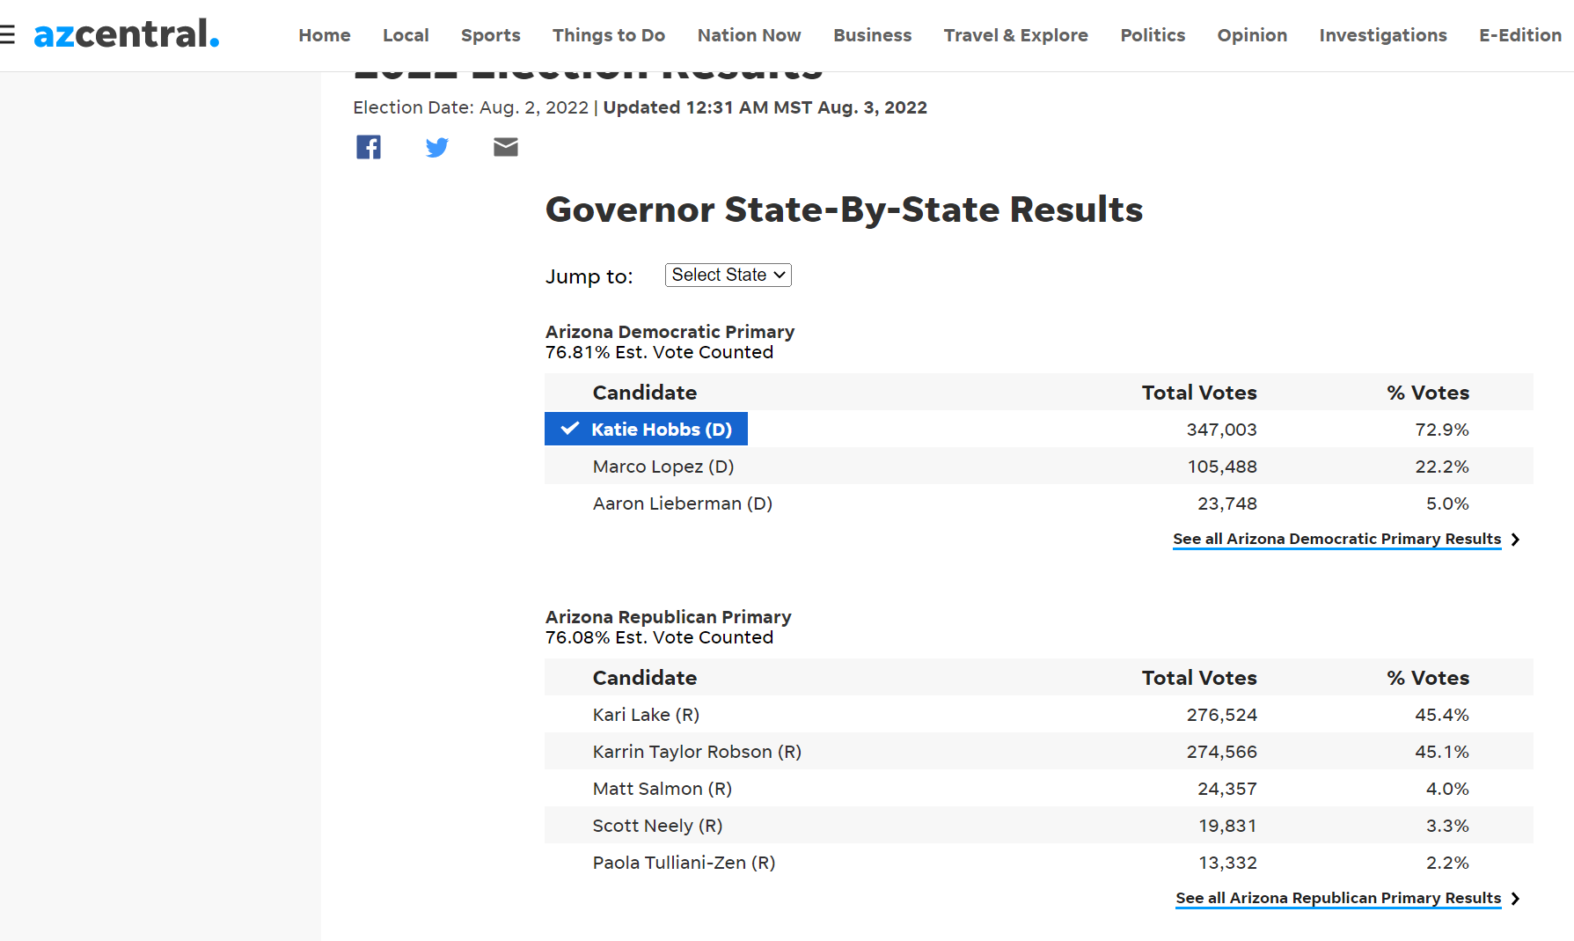This screenshot has height=941, width=1574.
Task: Click checkmark next to Katie Hobbs
Action: [570, 429]
